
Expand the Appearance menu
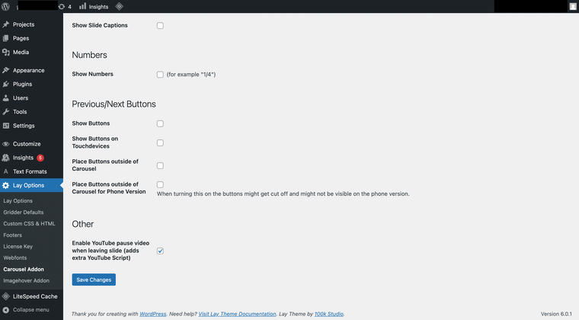[28, 70]
